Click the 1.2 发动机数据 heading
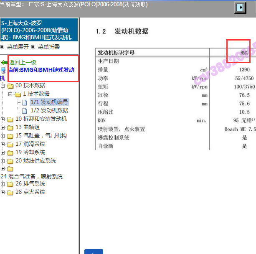This screenshot has width=256, height=254. [122, 31]
